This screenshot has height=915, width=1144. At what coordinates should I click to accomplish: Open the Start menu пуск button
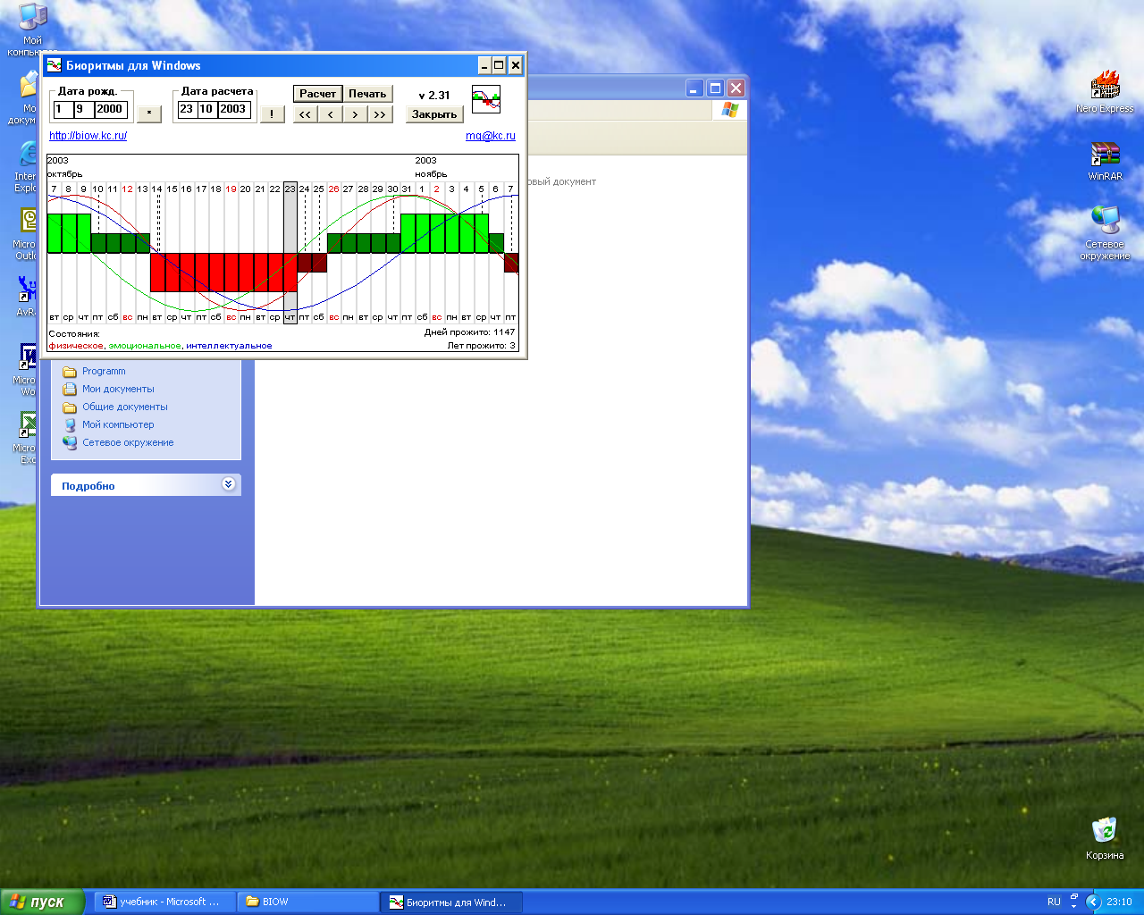coord(42,902)
